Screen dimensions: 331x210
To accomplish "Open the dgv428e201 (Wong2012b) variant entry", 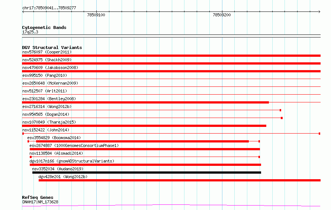I will tap(63, 177).
